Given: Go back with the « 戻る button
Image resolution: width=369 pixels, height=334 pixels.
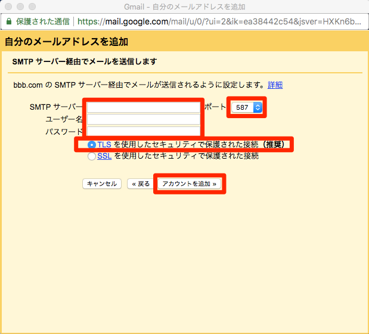Looking at the screenshot, I should click(141, 184).
